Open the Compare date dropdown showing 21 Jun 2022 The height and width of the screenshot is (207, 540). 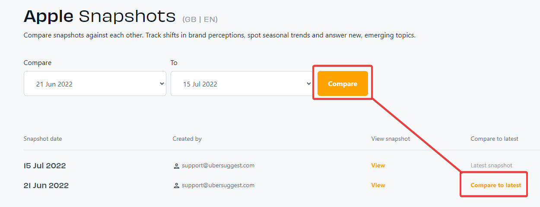pos(95,83)
